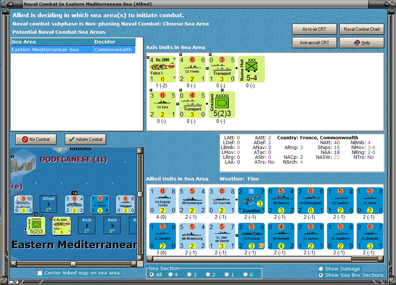
Task: Select the Roma Mot land unit counter
Action: [251, 69]
